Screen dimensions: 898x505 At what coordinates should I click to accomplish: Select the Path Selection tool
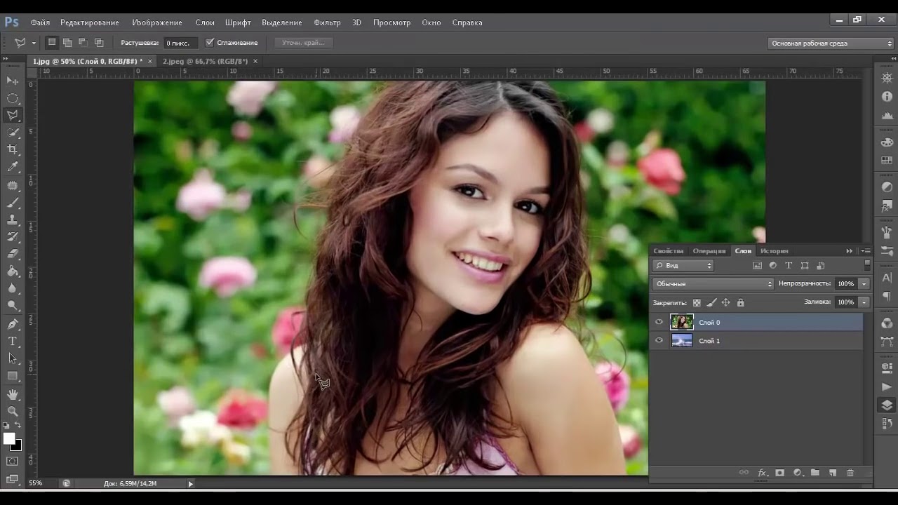(x=13, y=358)
